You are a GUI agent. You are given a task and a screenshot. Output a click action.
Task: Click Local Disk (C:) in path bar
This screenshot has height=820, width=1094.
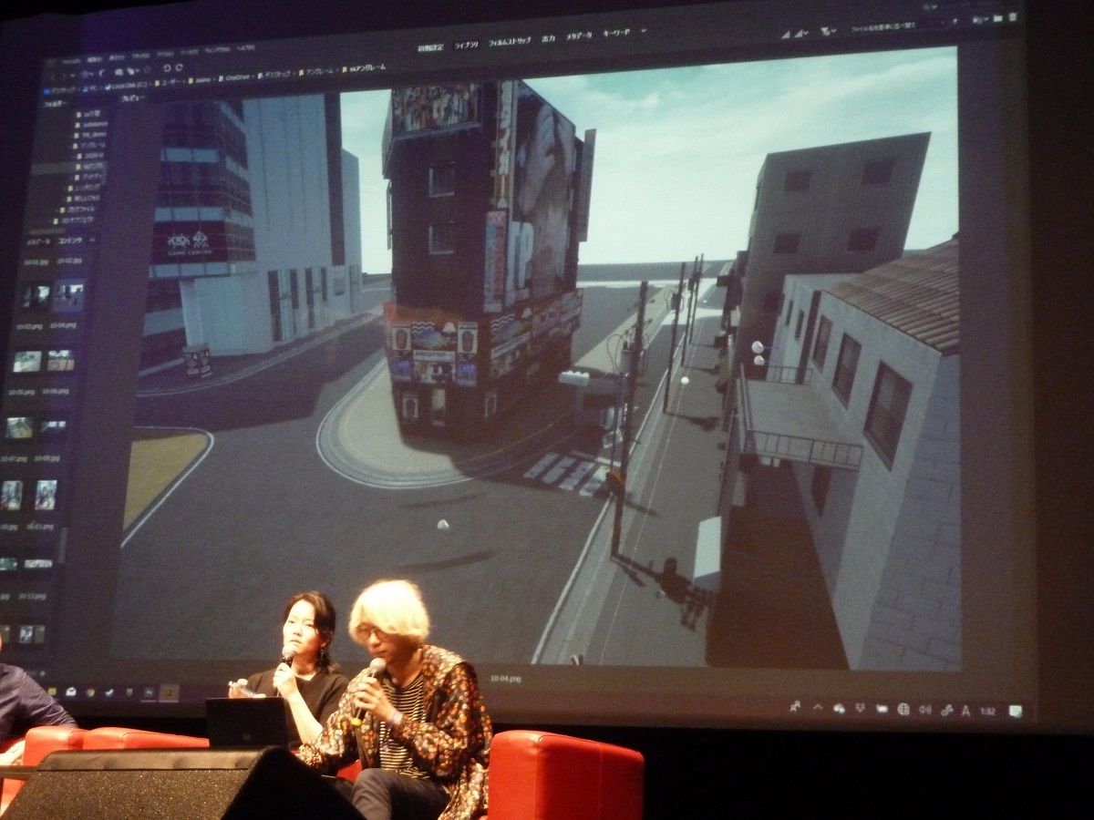(127, 86)
